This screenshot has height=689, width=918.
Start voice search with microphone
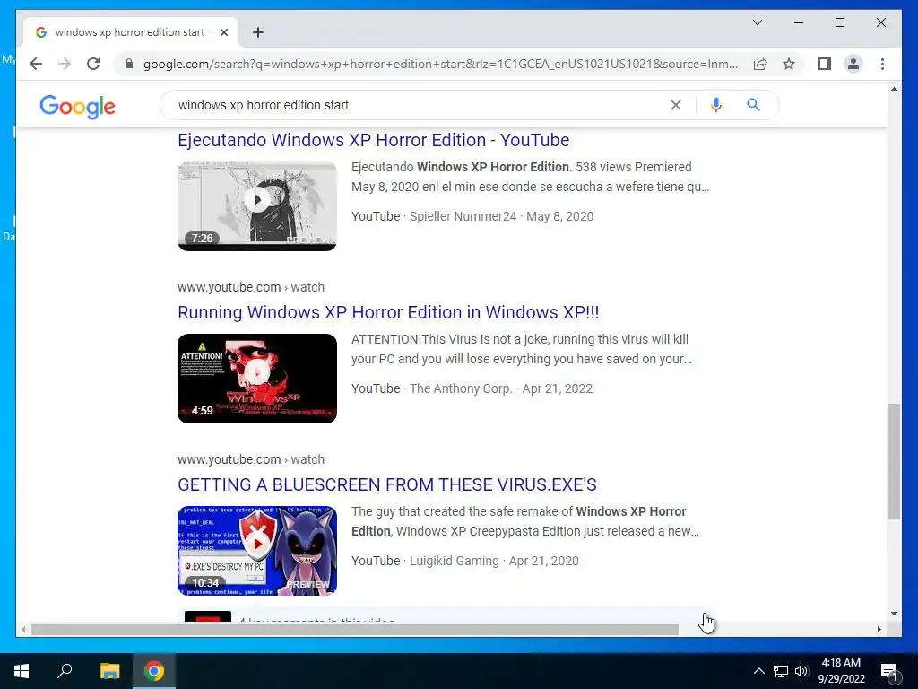tap(716, 105)
